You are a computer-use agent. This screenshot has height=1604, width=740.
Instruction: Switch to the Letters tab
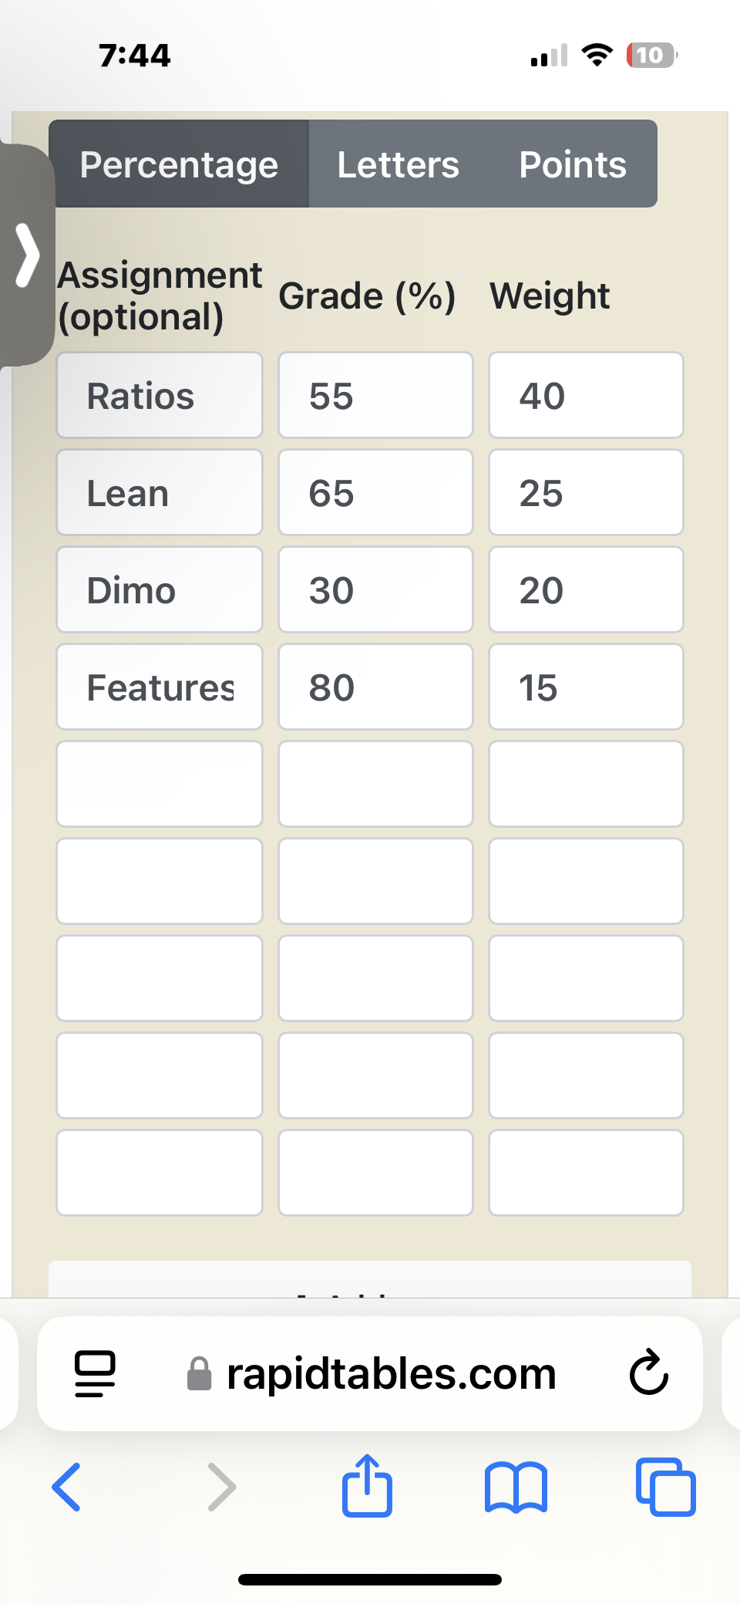coord(398,164)
